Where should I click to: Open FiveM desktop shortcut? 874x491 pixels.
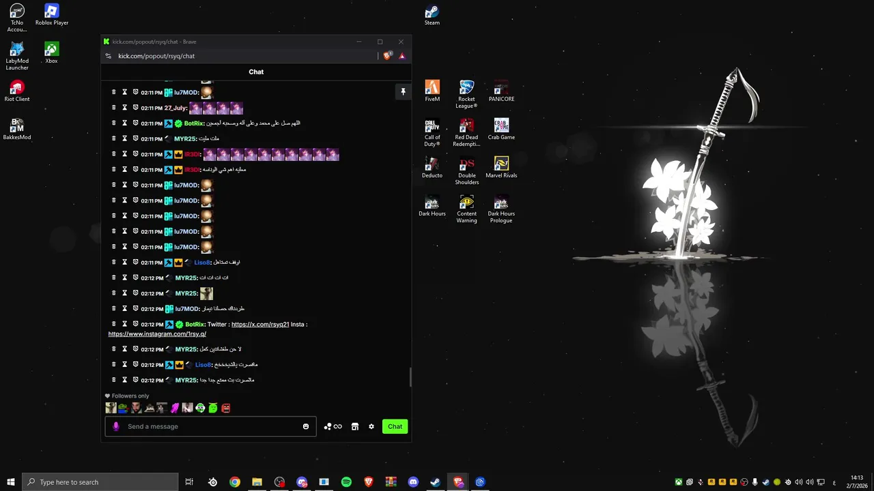(x=432, y=91)
